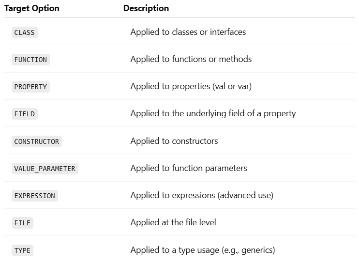
Task: Select 'Applied to properties (val or var)' text
Action: pos(191,86)
